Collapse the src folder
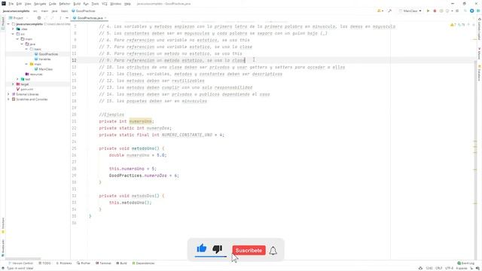Screen dimensions: 482x271 [x=13, y=34]
